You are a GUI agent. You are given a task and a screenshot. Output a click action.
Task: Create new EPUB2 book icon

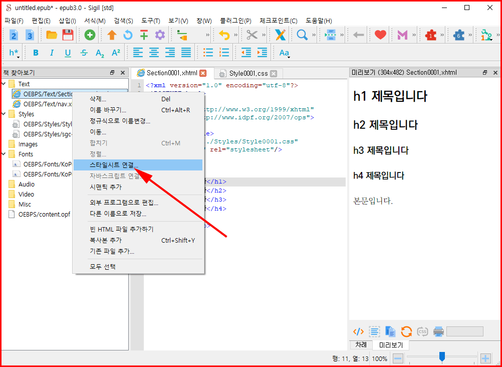click(x=14, y=35)
